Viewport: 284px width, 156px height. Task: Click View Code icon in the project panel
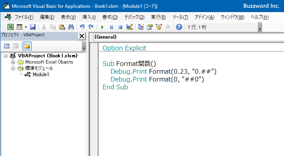tap(7, 46)
